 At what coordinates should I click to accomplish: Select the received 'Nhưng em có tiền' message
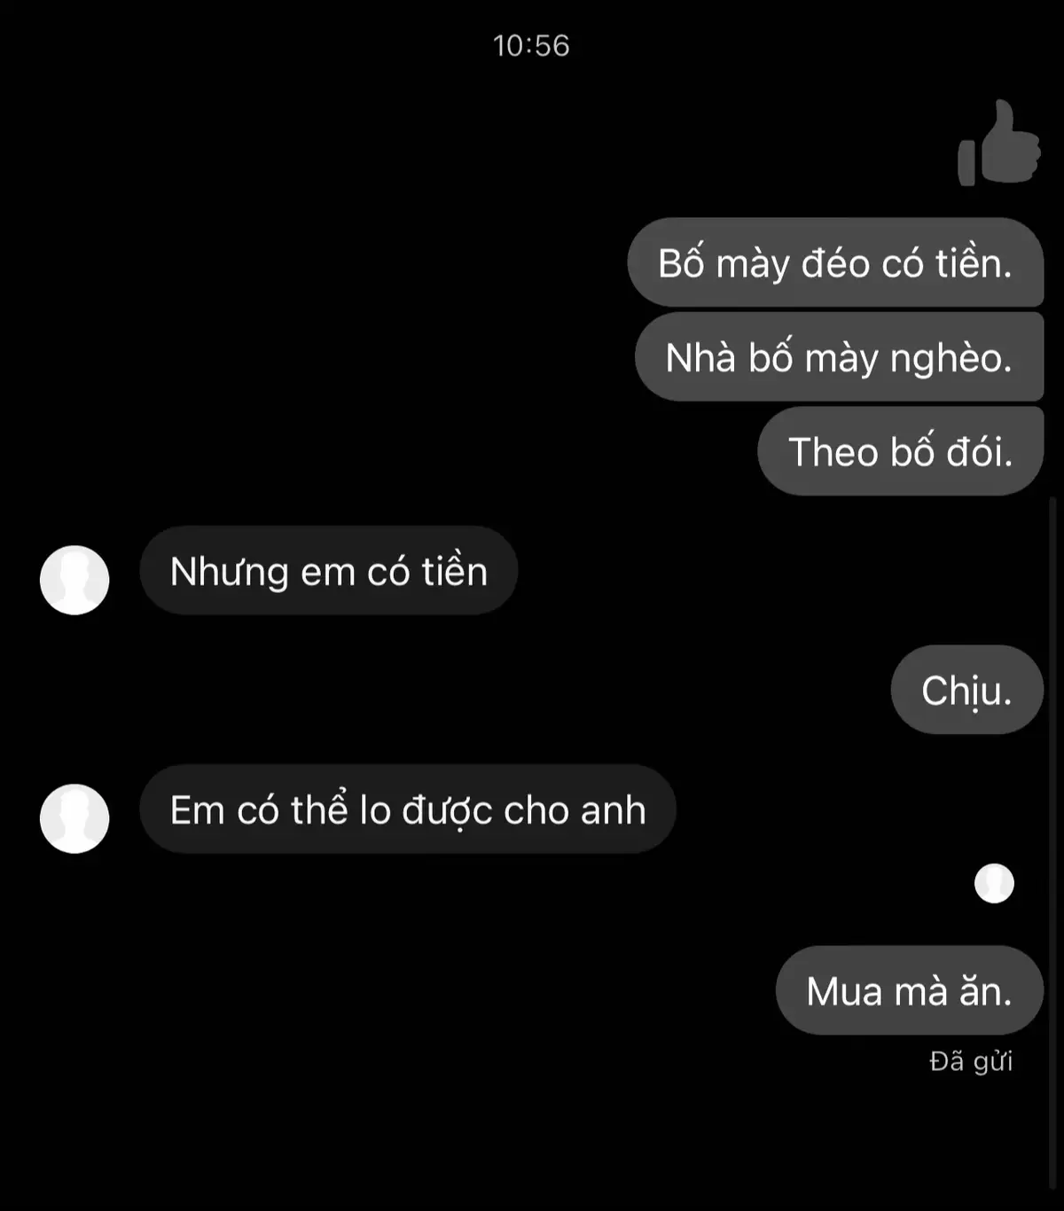(x=329, y=571)
